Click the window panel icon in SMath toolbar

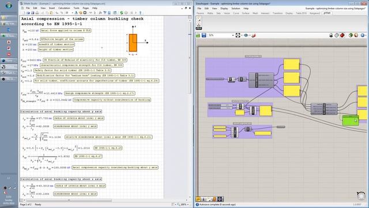click(x=115, y=13)
